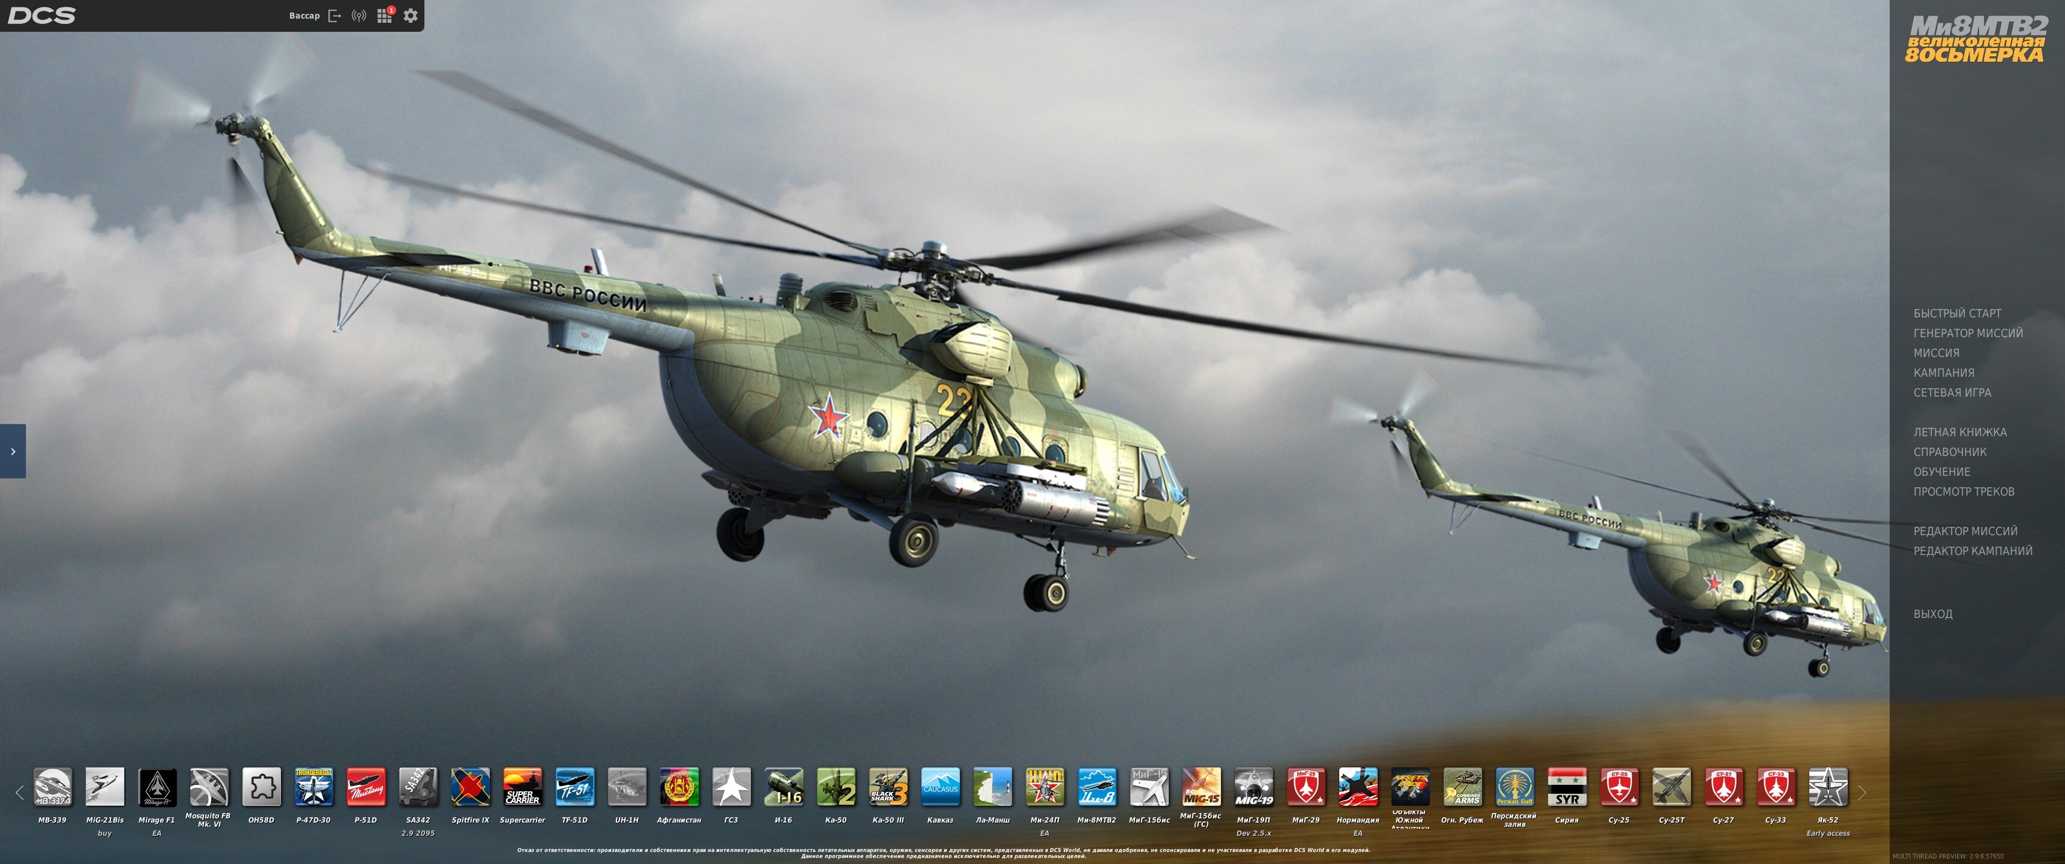Viewport: 2065px width, 864px height.
Task: Select the OH58D puzzle-piece icon
Action: click(x=261, y=786)
